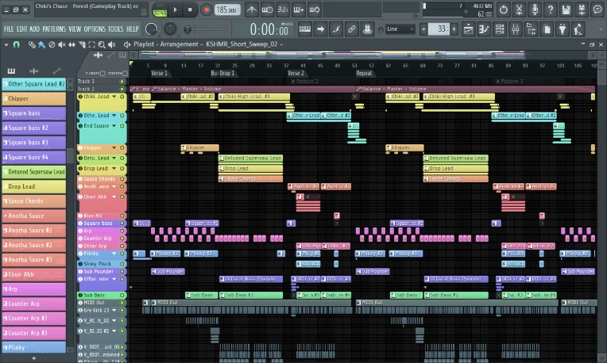Image resolution: width=607 pixels, height=363 pixels.
Task: Open the Browser folder tree icon
Action: coord(531,29)
